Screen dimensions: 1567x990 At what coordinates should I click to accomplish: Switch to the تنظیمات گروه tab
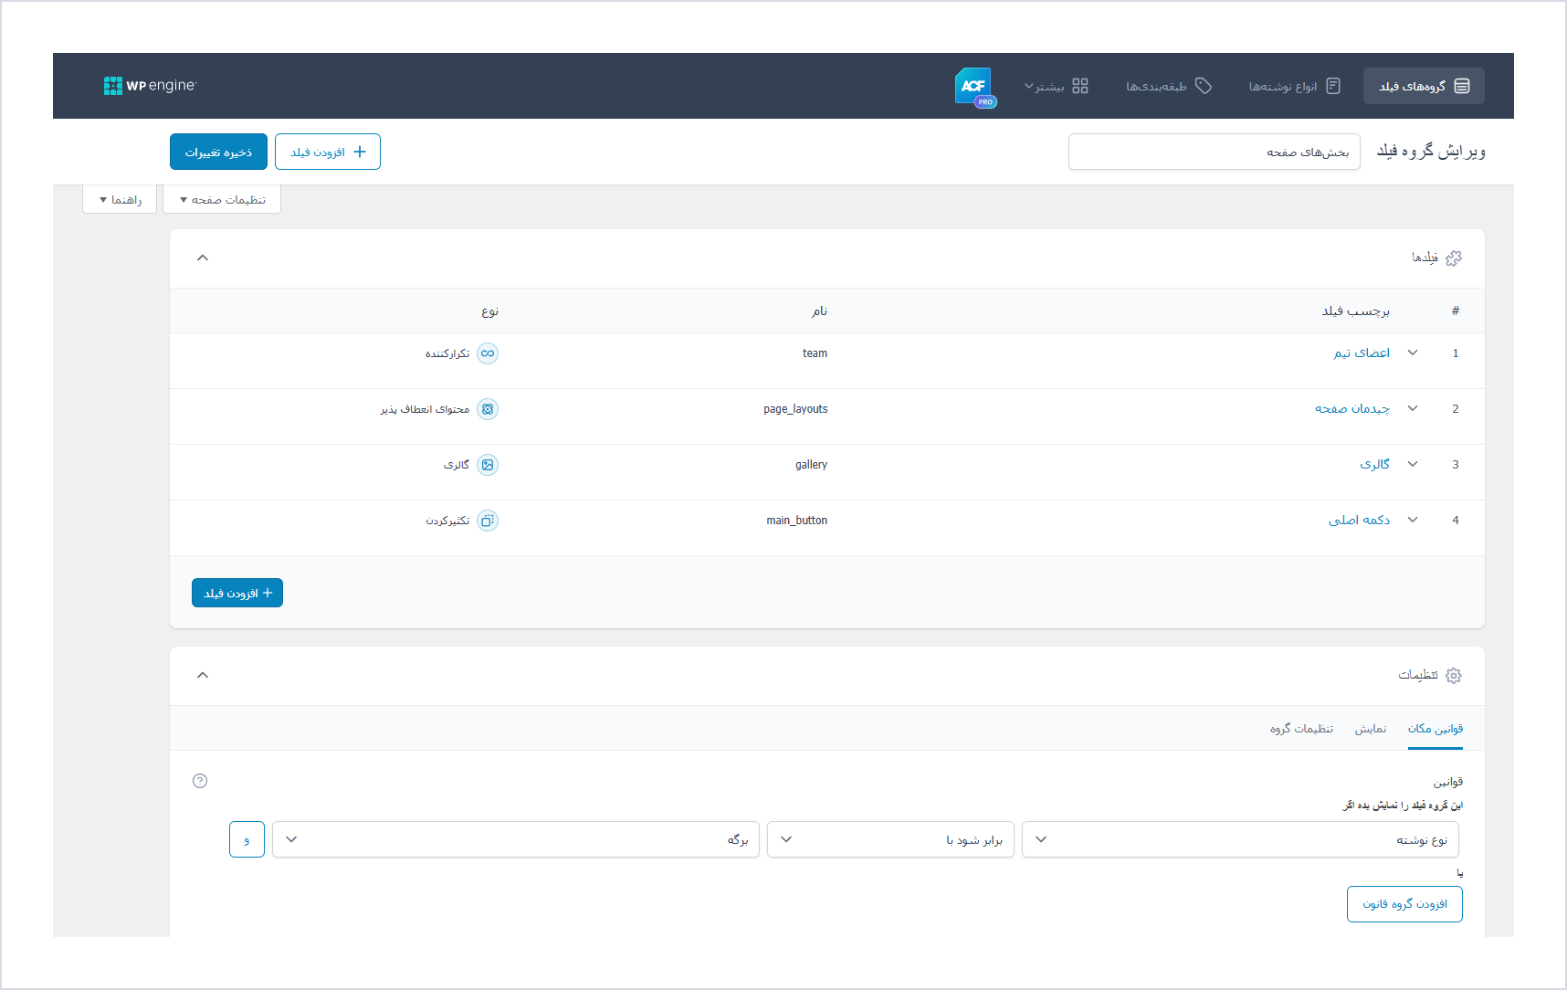click(x=1301, y=729)
